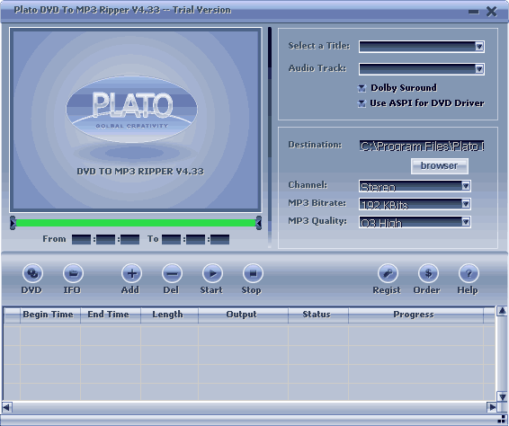
Task: Toggle the Dolby Suround checkbox
Action: pyautogui.click(x=362, y=88)
